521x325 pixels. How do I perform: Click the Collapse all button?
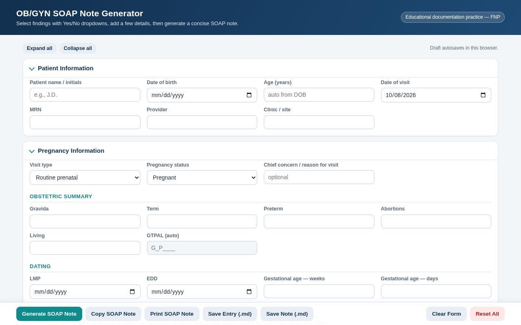pyautogui.click(x=78, y=48)
